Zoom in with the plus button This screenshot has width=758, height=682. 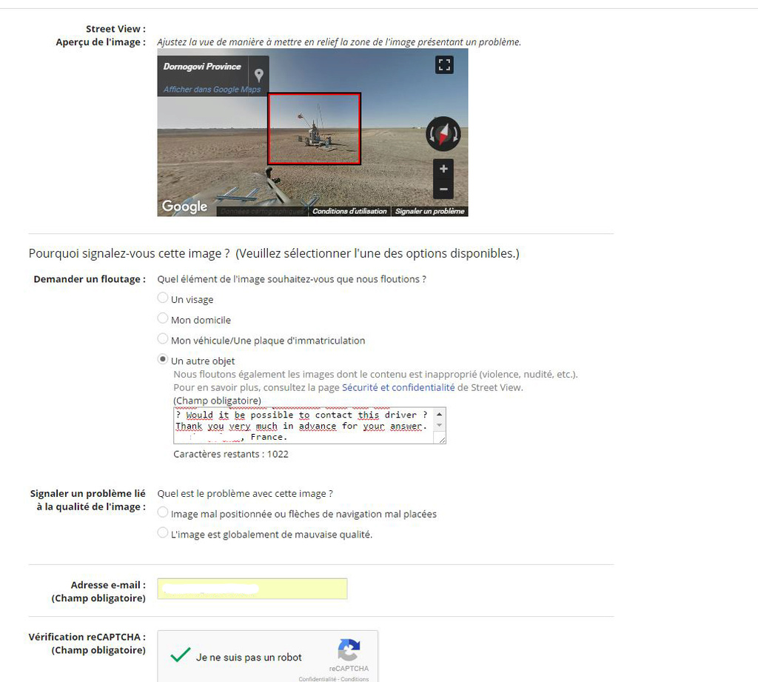(443, 169)
